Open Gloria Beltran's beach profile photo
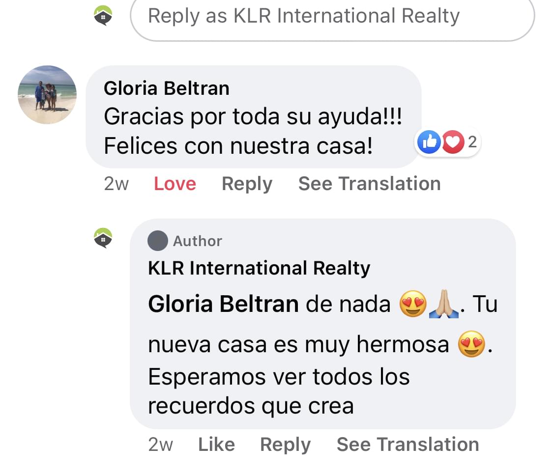 click(x=47, y=95)
